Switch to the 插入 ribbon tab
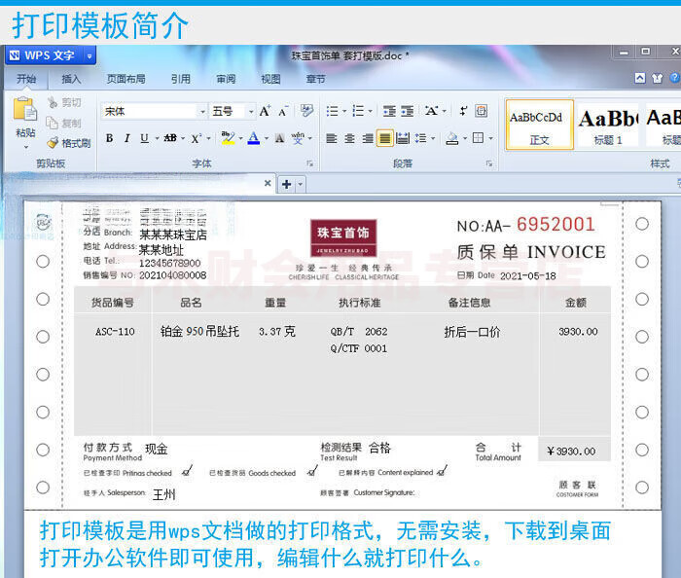681x578 pixels. (x=71, y=79)
